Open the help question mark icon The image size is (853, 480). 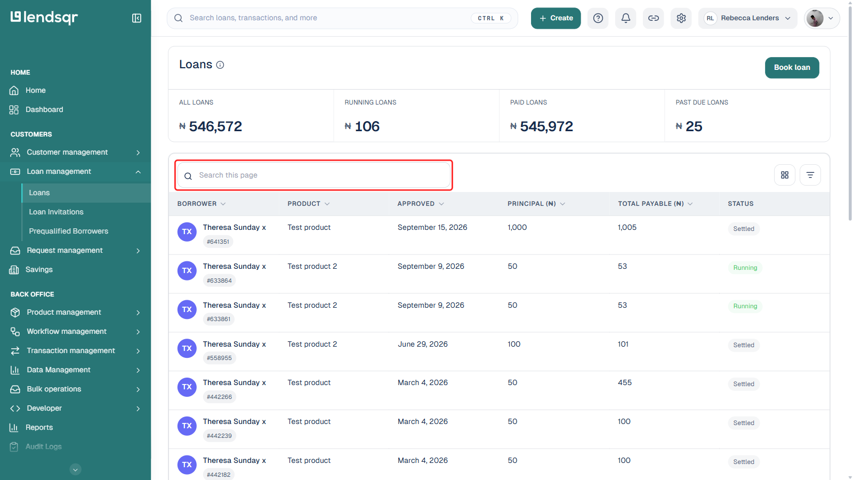pyautogui.click(x=598, y=18)
